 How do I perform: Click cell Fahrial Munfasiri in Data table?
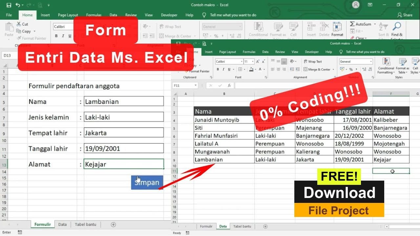224,136
